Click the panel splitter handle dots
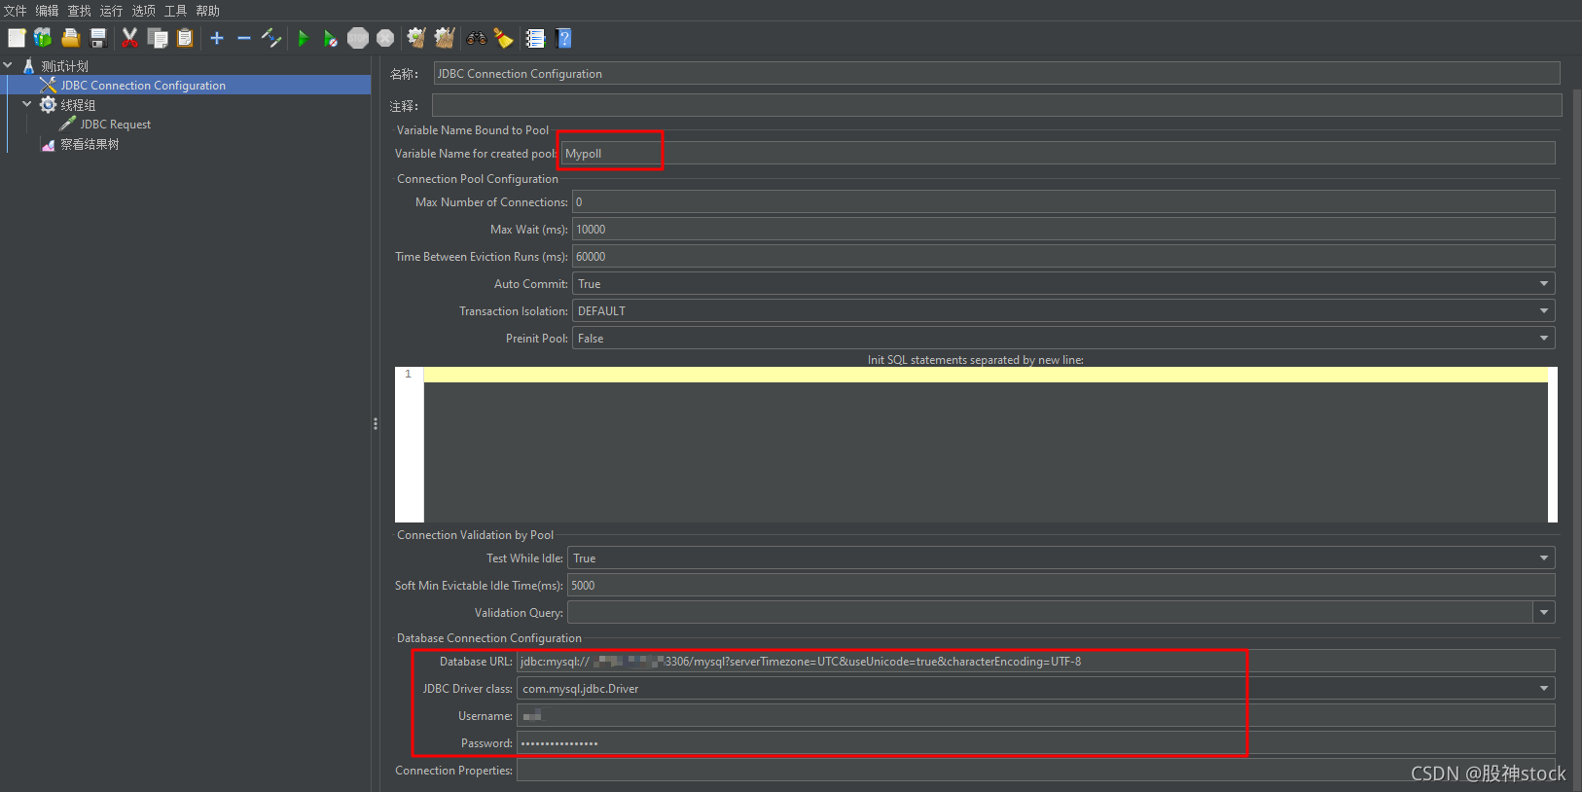 (x=376, y=424)
